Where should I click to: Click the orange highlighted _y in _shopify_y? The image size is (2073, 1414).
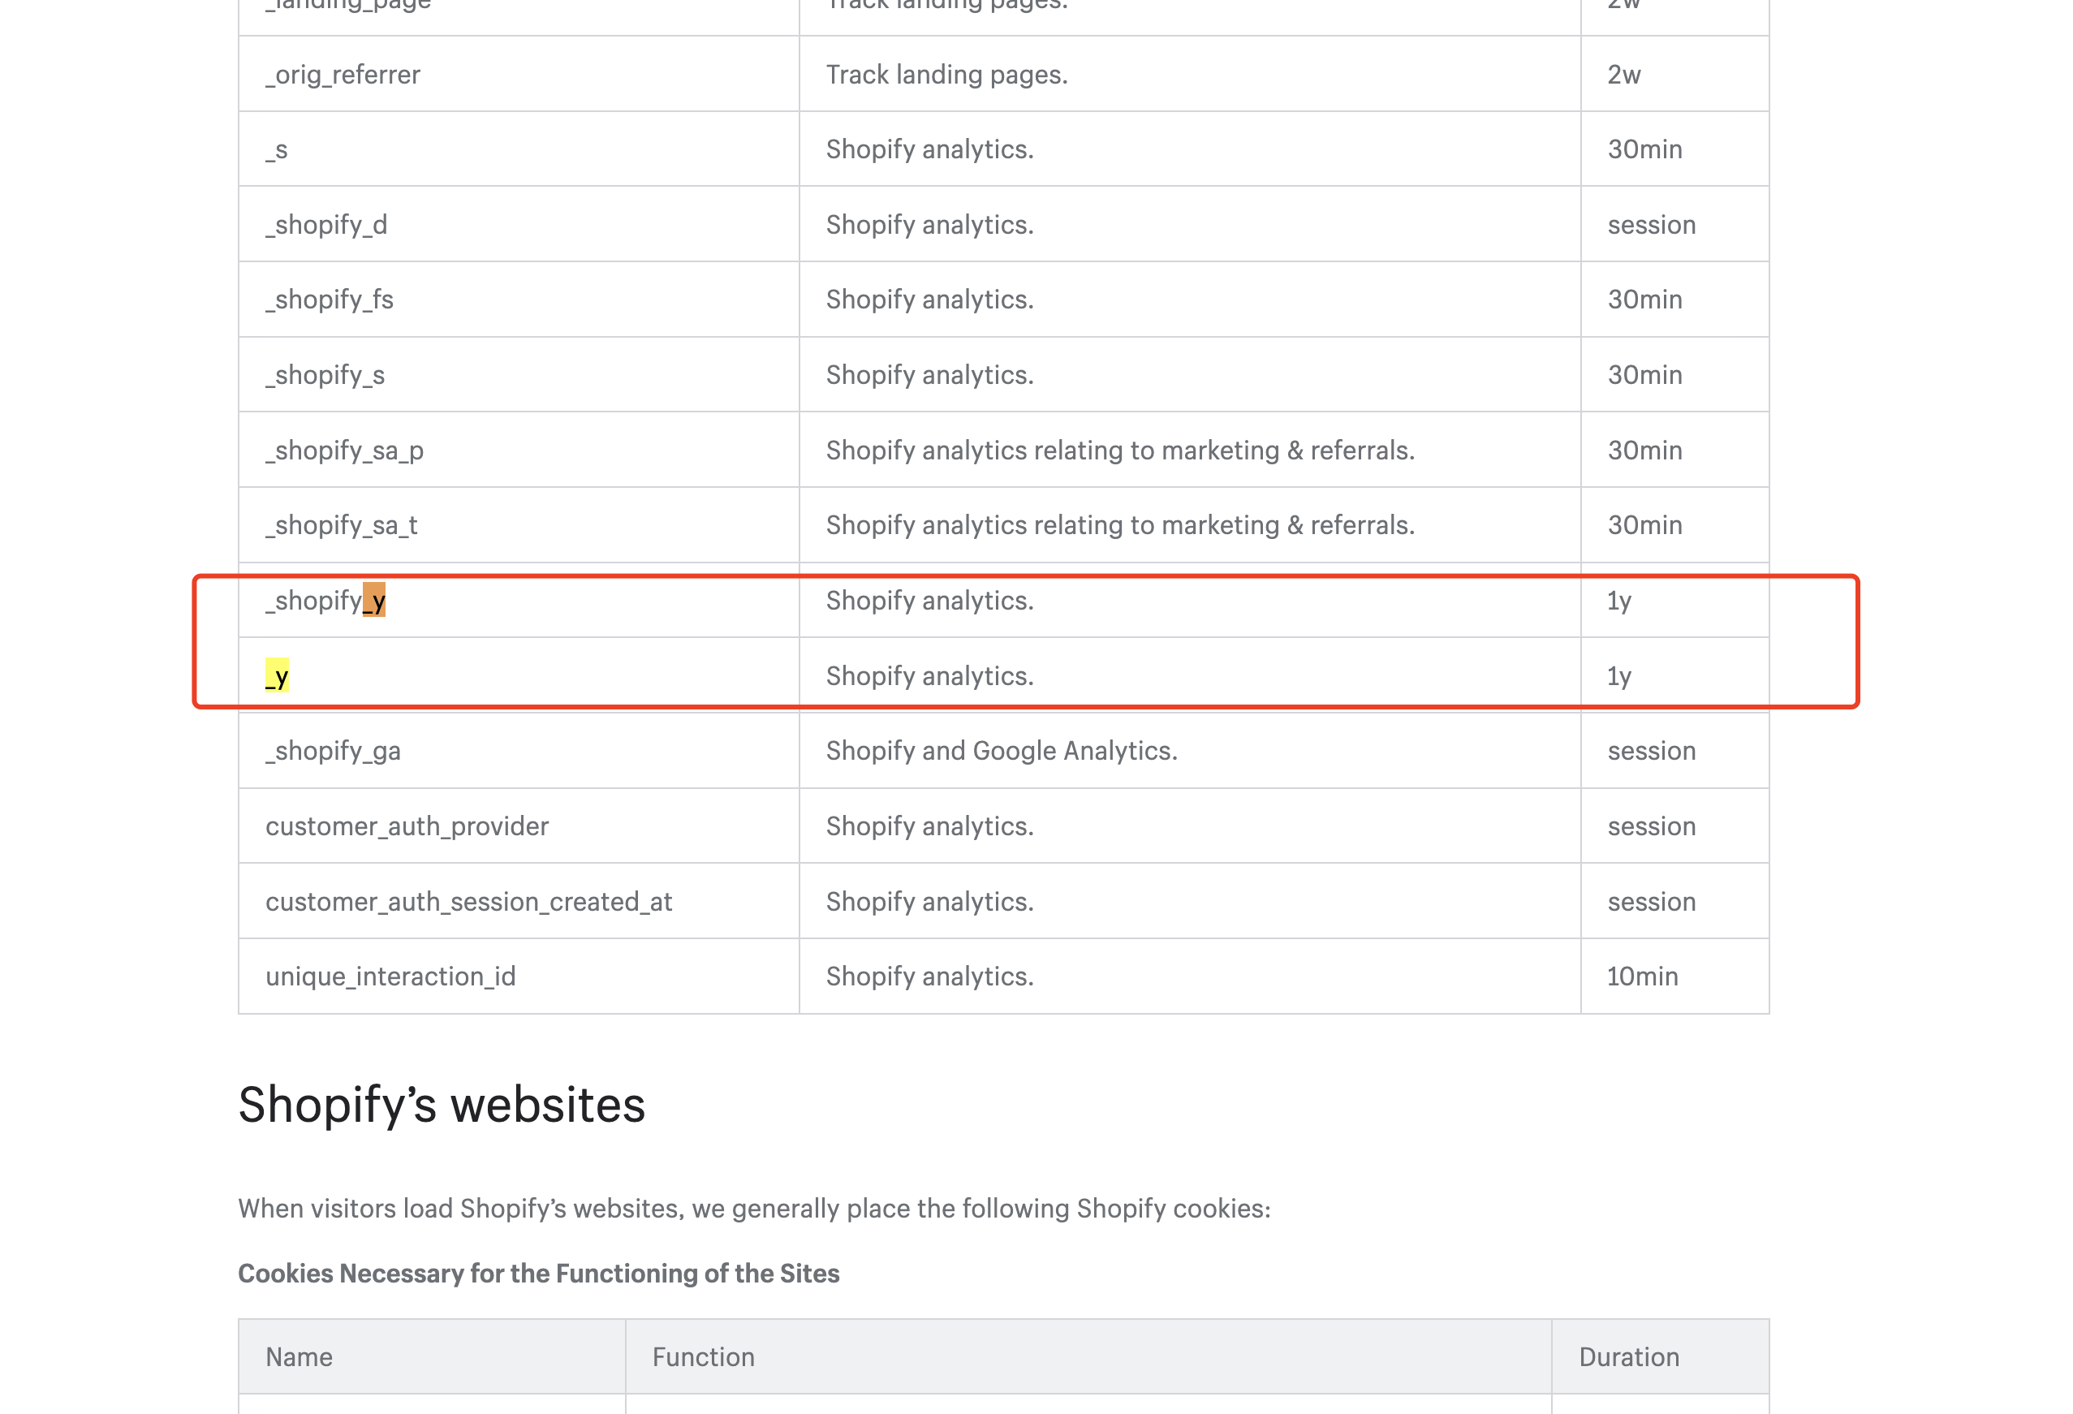373,601
